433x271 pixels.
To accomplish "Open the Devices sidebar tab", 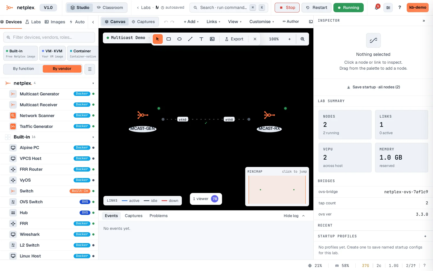I will pos(11,22).
